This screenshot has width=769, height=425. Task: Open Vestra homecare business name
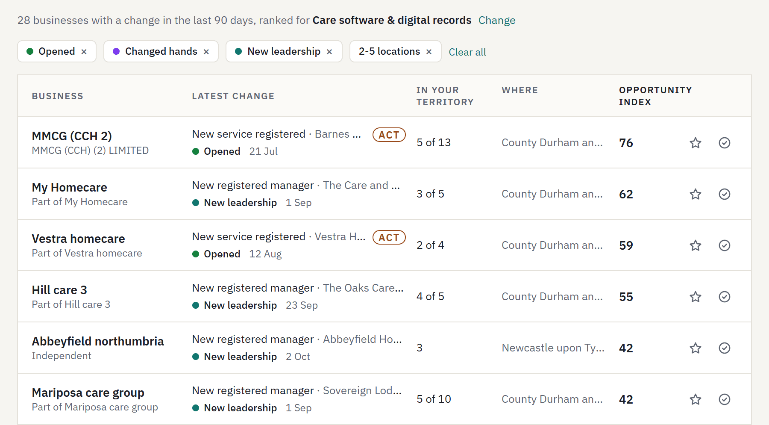coord(79,239)
